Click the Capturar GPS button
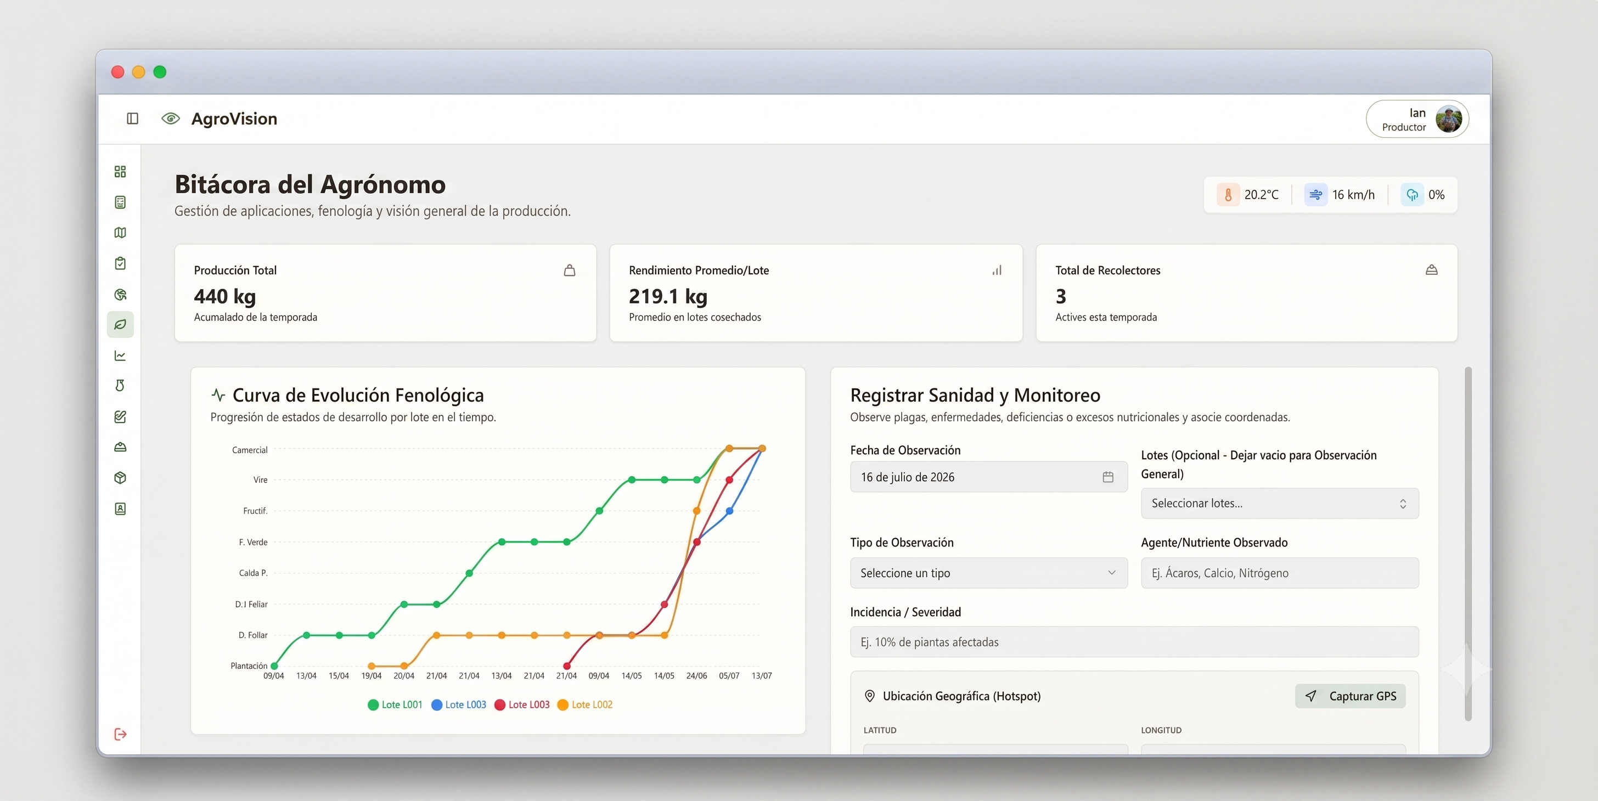This screenshot has height=801, width=1598. pyautogui.click(x=1350, y=696)
